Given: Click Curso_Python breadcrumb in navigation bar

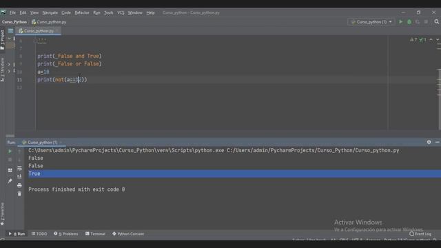Looking at the screenshot, I should click(x=14, y=22).
